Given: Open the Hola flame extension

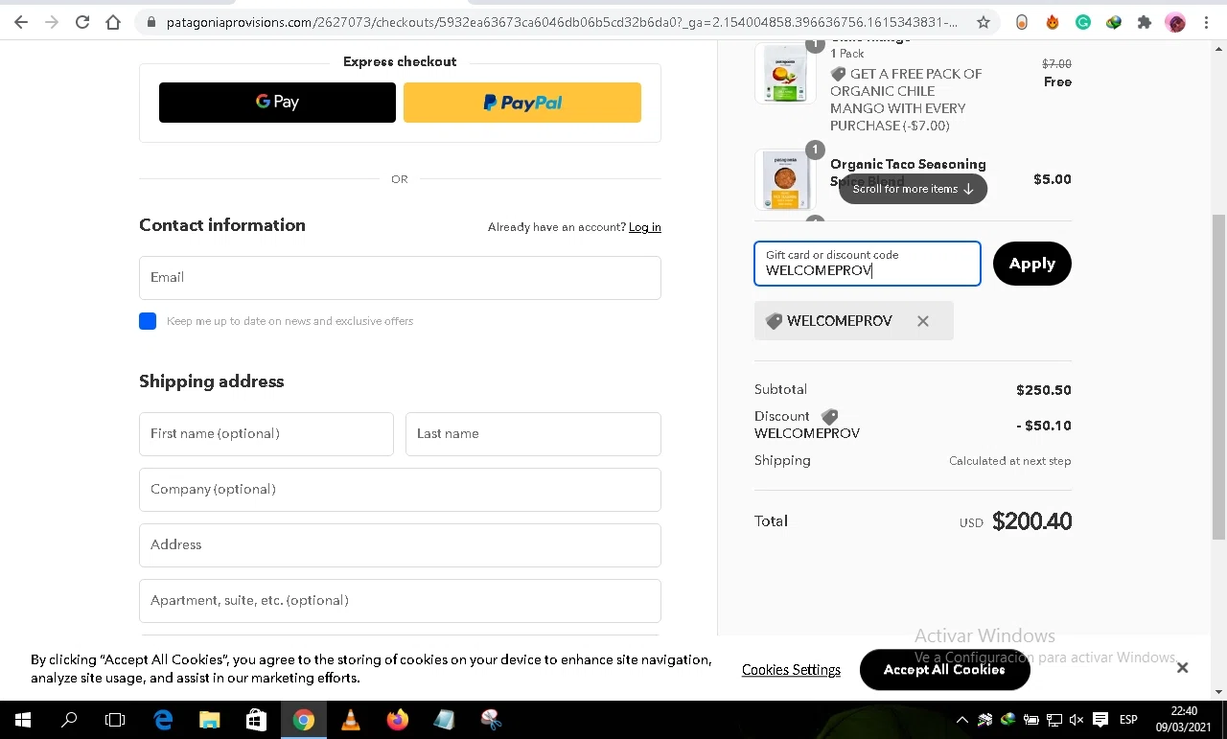Looking at the screenshot, I should [x=1053, y=22].
